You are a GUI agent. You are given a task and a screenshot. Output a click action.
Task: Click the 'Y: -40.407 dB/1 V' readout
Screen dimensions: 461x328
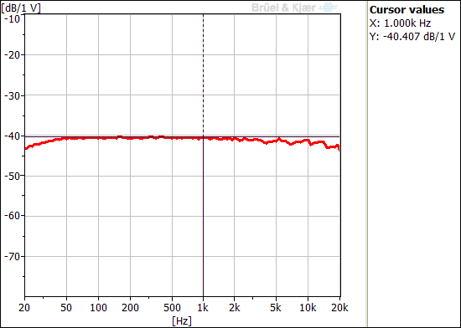click(412, 37)
